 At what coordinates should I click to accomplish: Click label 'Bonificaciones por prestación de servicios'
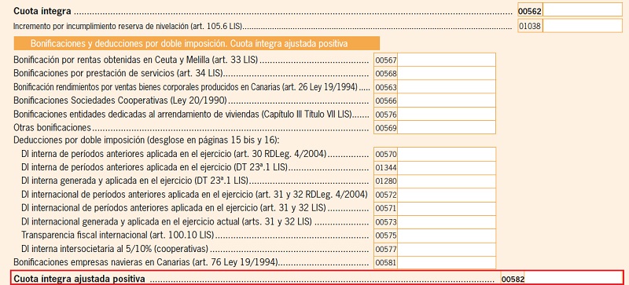(x=94, y=73)
